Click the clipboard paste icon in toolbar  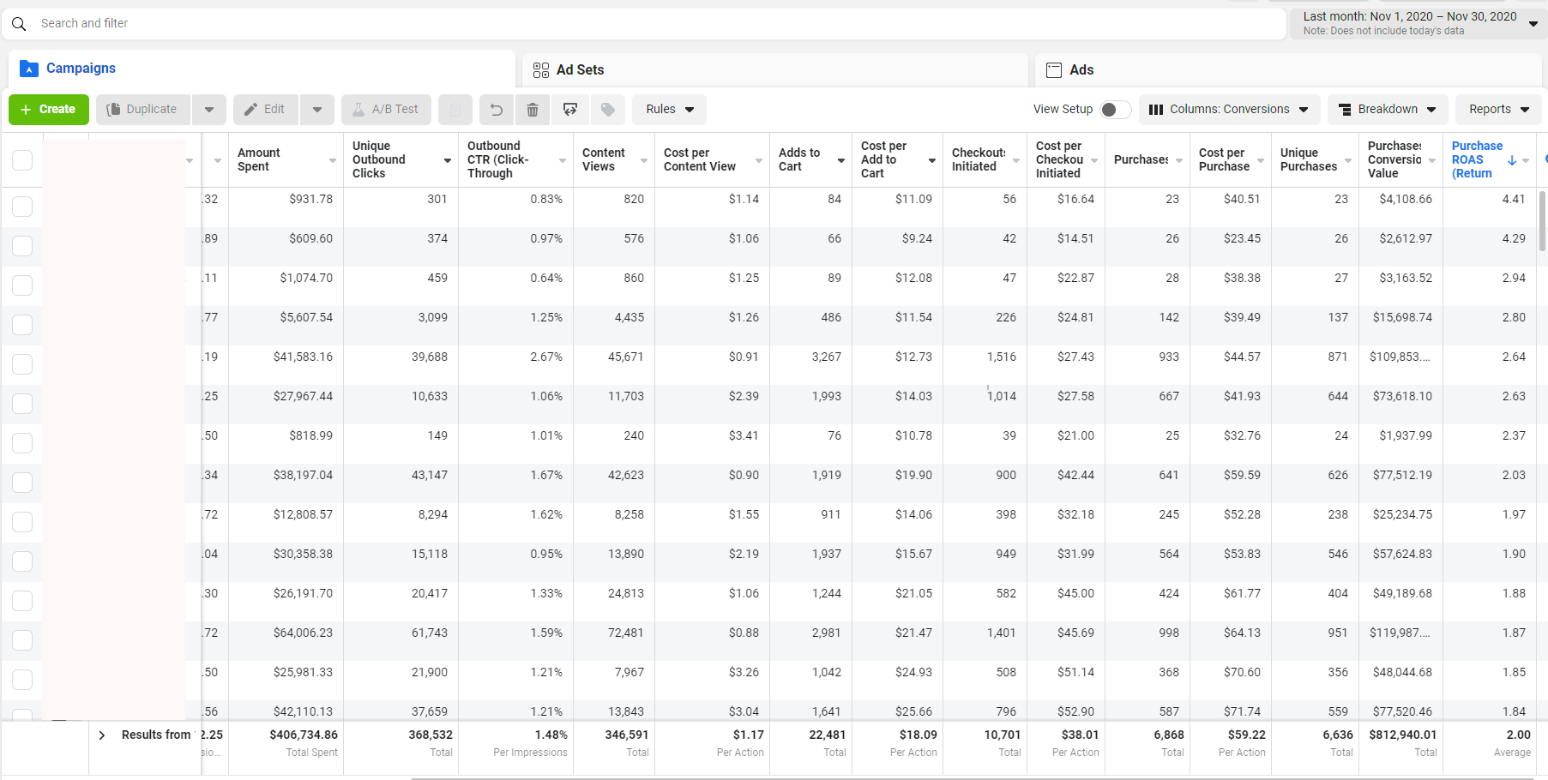tap(455, 110)
